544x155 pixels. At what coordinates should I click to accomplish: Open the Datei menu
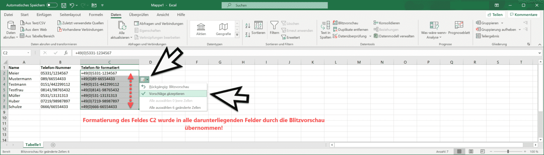pos(8,14)
